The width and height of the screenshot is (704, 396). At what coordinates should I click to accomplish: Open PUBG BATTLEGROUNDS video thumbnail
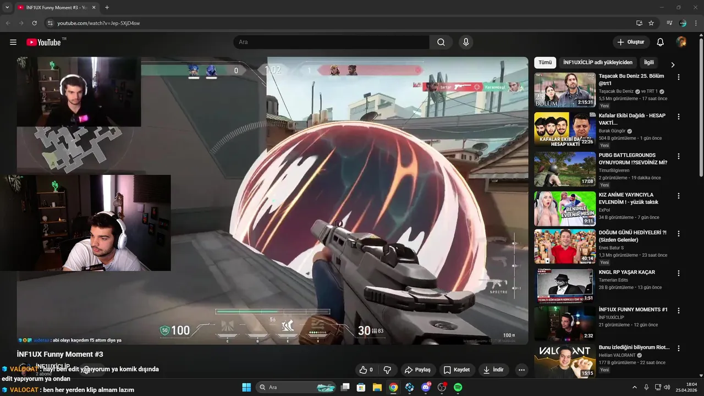(x=565, y=169)
